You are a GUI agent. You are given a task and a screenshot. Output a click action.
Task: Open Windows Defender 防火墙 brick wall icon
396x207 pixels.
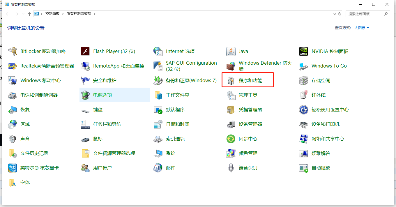coord(231,66)
